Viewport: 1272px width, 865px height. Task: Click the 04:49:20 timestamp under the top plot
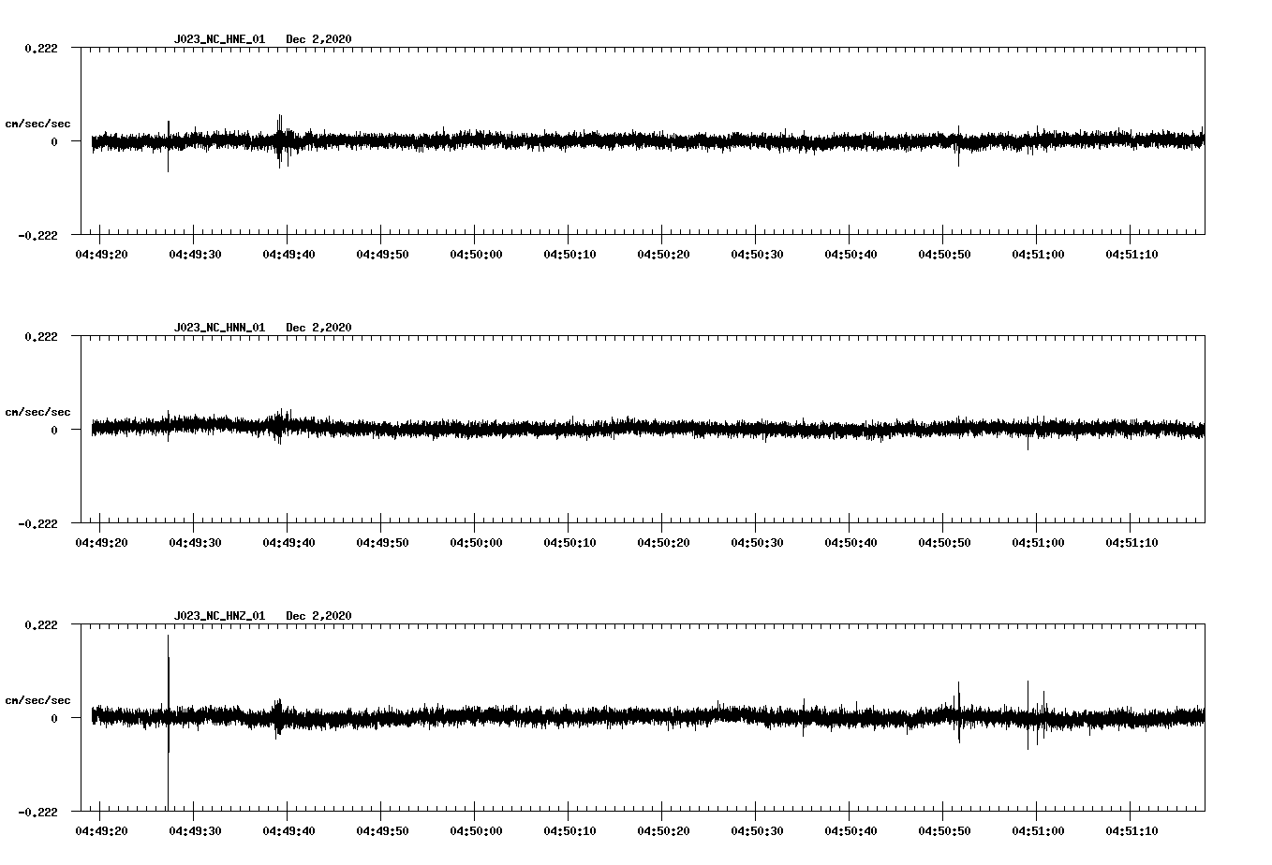pos(100,251)
